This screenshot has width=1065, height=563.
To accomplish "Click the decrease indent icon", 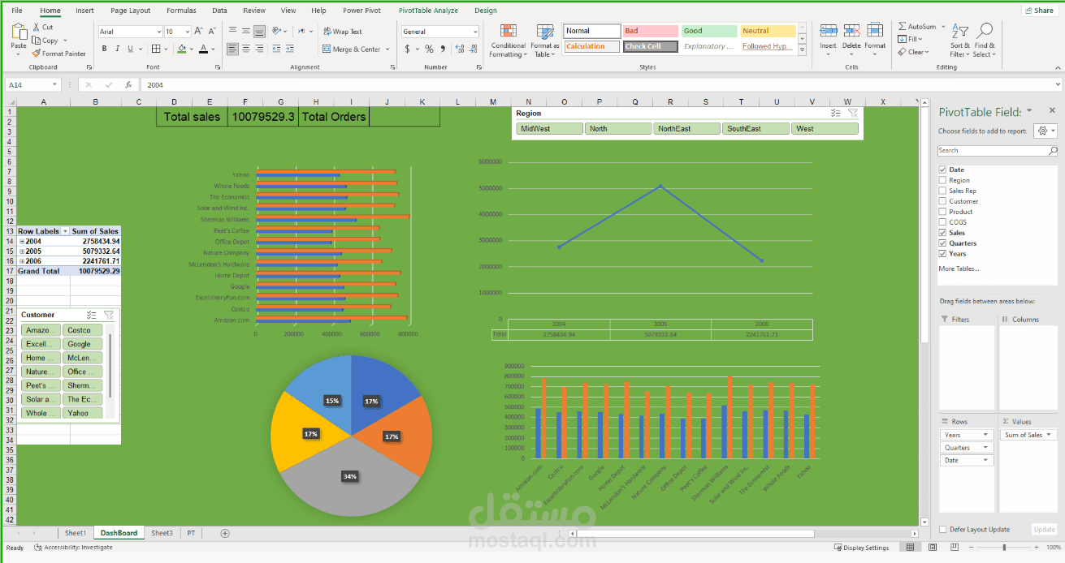I will tap(278, 49).
